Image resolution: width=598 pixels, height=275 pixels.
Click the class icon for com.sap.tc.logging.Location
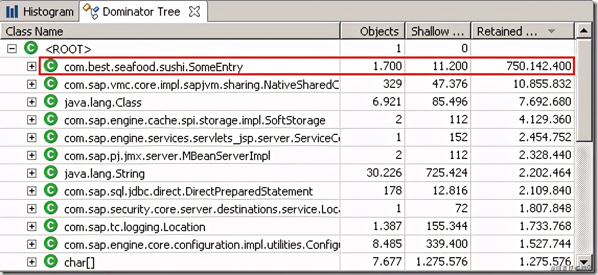[x=50, y=226]
